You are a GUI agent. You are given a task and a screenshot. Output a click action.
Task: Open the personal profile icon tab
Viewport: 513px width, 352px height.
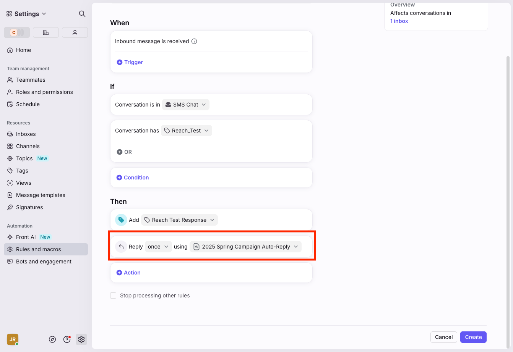(75, 32)
